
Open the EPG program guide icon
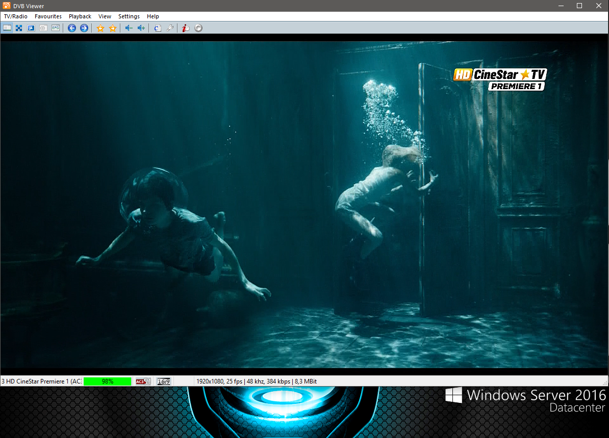(56, 28)
